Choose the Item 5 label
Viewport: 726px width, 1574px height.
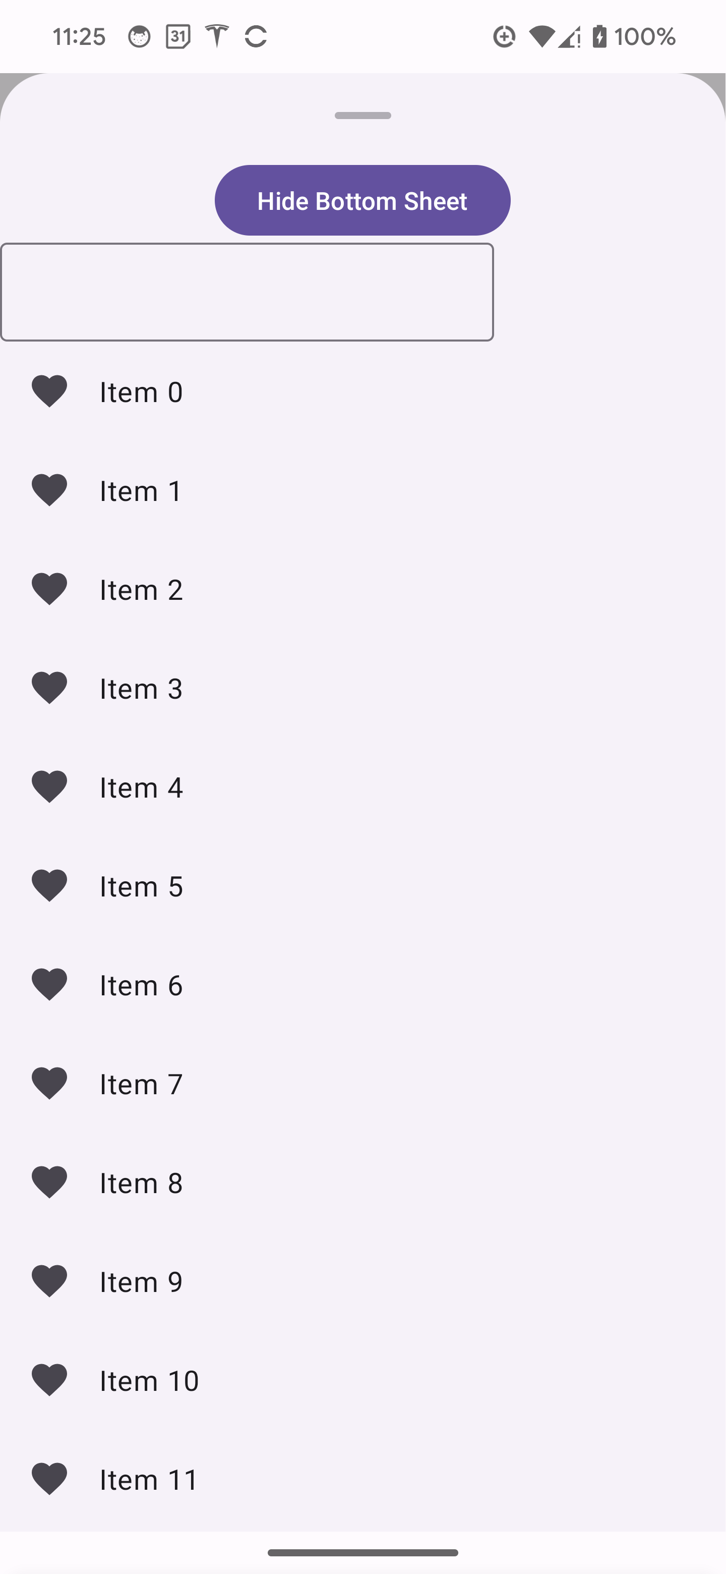pyautogui.click(x=141, y=886)
